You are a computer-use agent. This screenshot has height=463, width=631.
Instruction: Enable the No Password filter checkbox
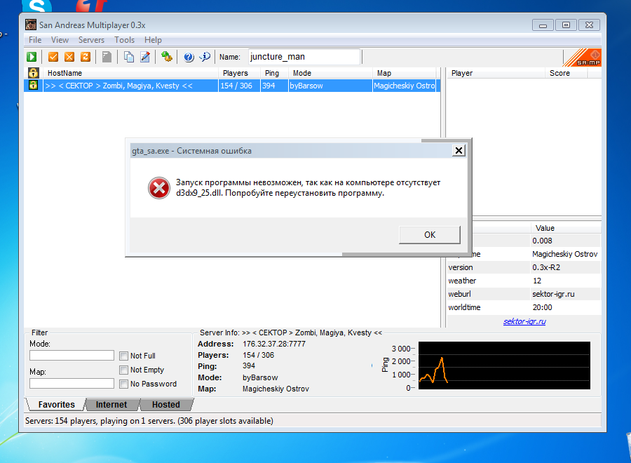pos(123,384)
